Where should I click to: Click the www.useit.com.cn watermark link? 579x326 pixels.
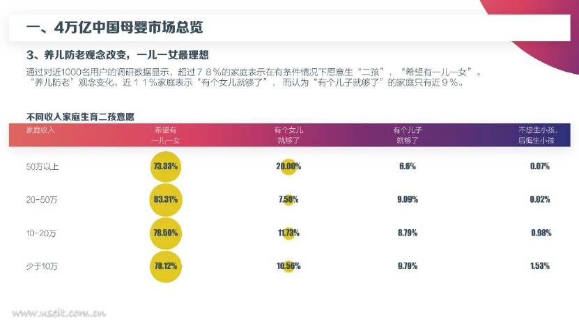click(x=59, y=313)
